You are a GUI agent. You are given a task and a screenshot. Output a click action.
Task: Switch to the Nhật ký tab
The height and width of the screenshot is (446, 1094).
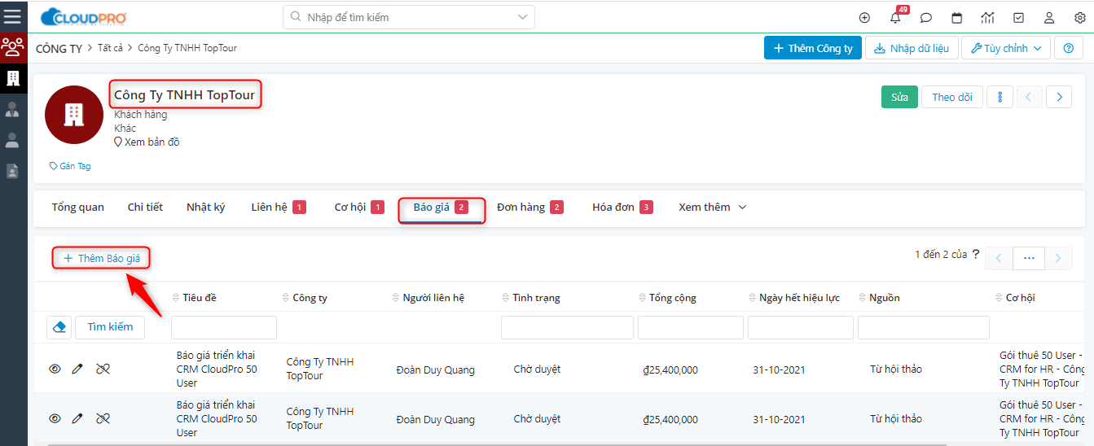click(206, 207)
